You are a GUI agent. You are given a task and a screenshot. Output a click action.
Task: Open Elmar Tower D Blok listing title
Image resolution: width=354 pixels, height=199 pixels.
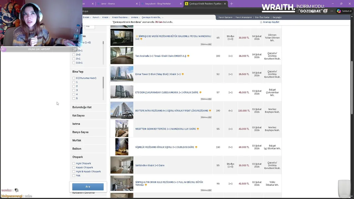click(x=158, y=74)
